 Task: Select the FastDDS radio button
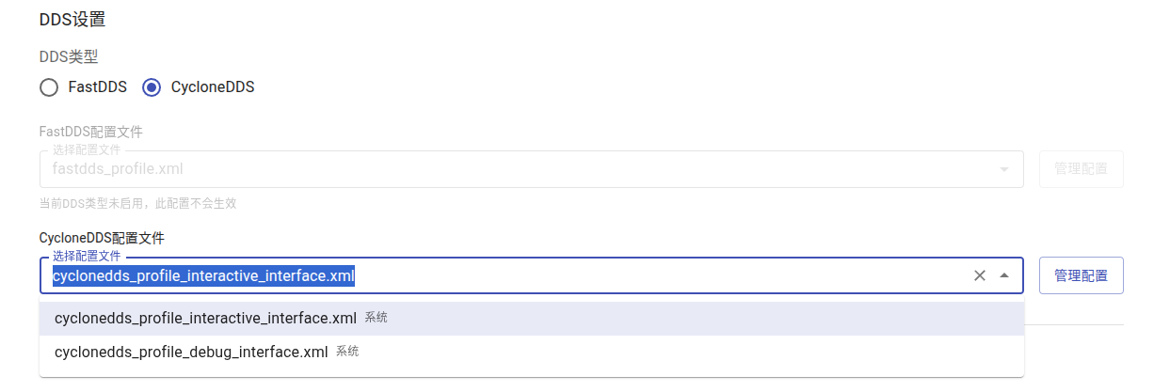[x=49, y=87]
